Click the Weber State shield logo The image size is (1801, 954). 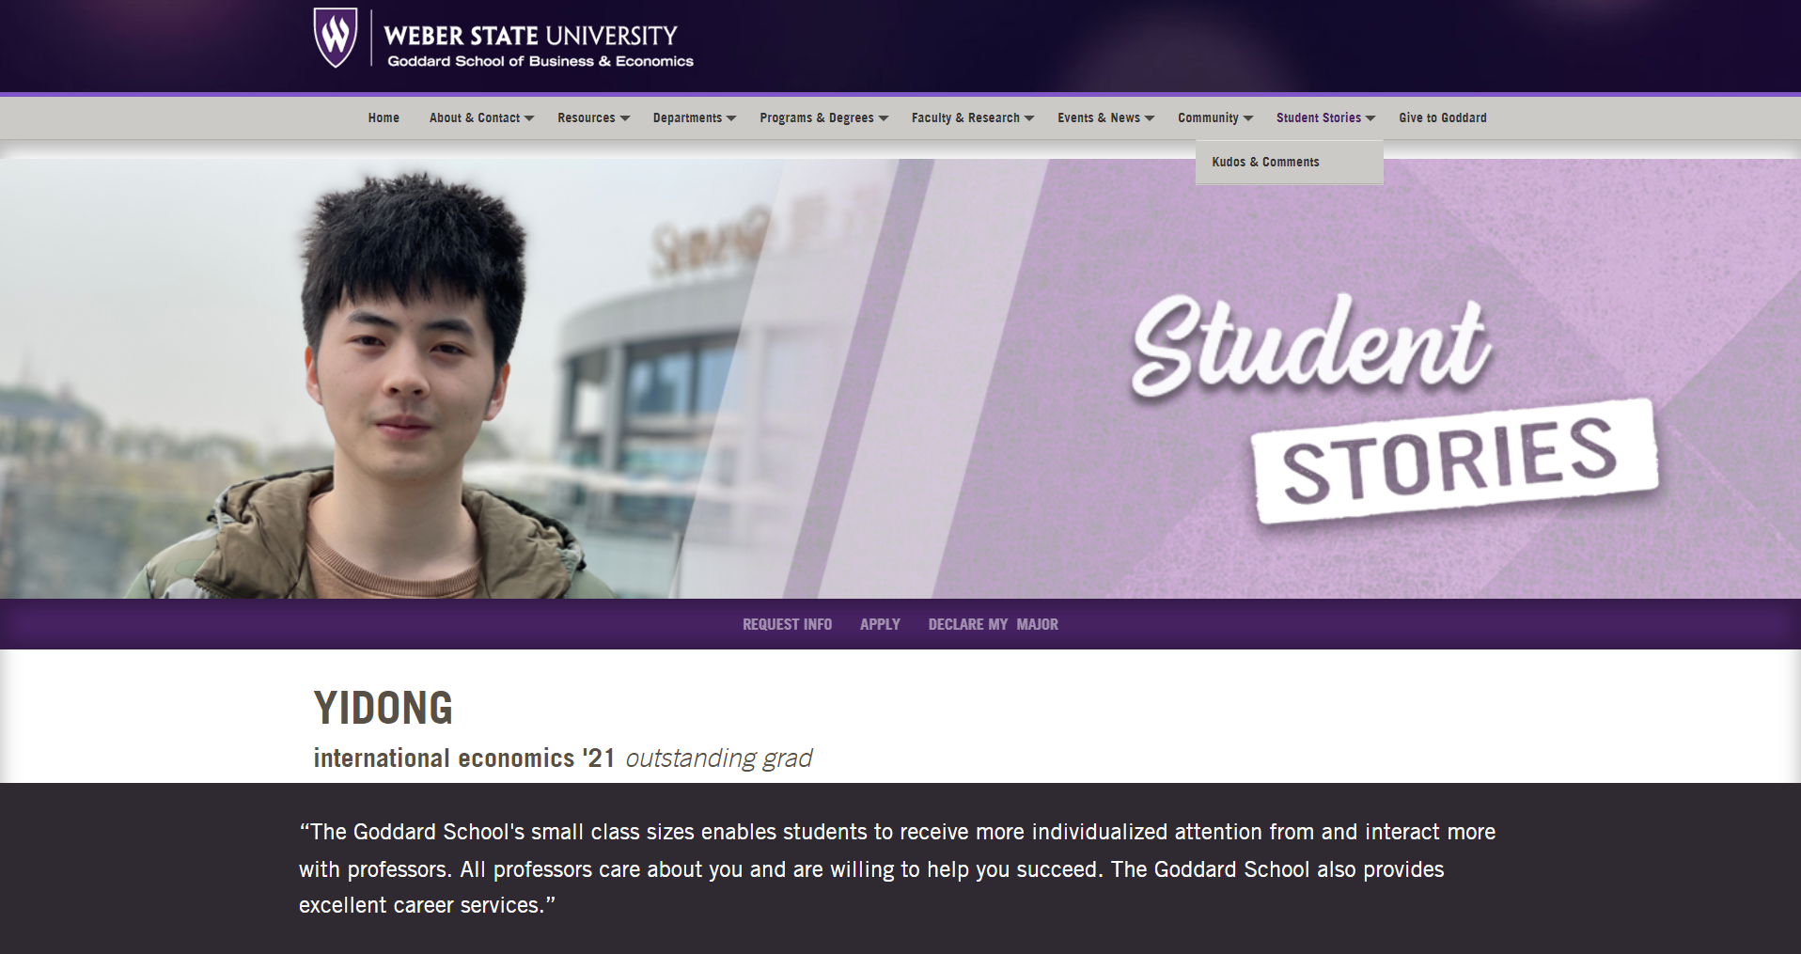(x=336, y=38)
